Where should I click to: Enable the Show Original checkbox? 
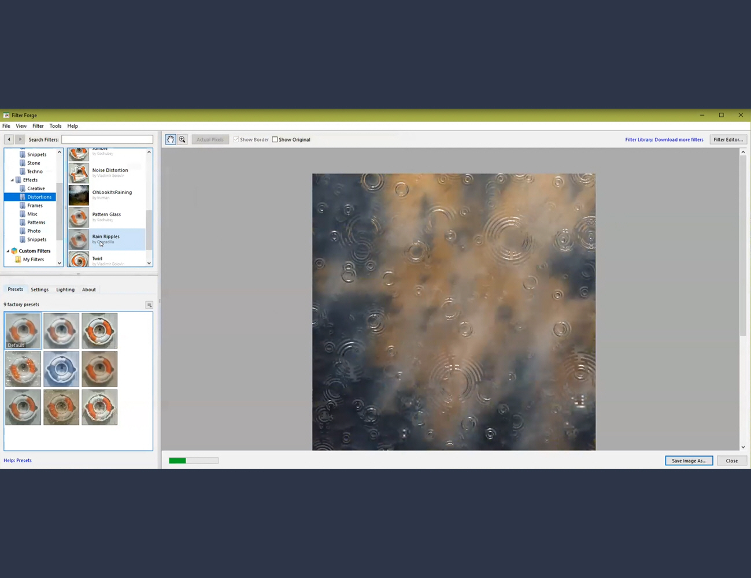coord(275,139)
